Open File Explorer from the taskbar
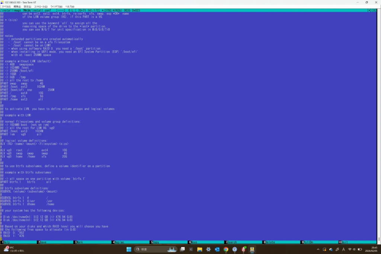 (x=200, y=249)
